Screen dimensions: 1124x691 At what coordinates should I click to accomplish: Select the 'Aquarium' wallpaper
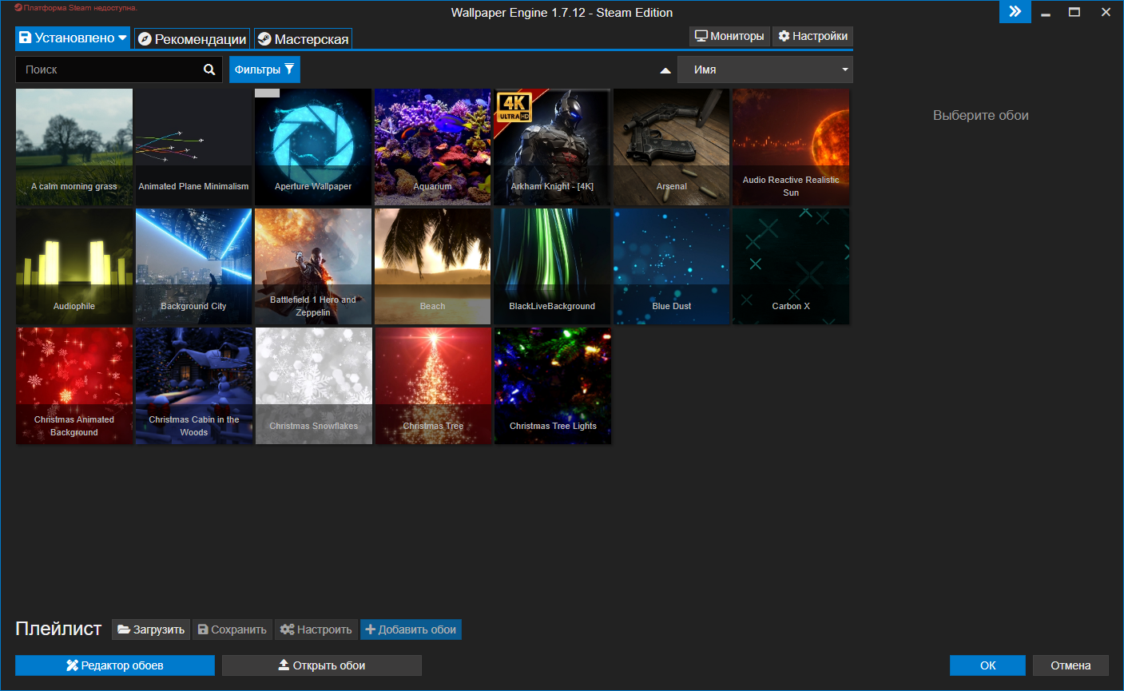coord(432,147)
